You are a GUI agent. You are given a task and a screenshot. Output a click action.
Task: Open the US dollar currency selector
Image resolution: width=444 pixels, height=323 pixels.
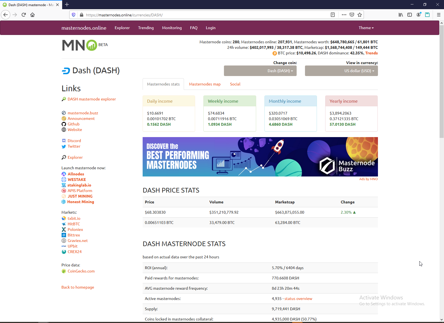pyautogui.click(x=341, y=71)
